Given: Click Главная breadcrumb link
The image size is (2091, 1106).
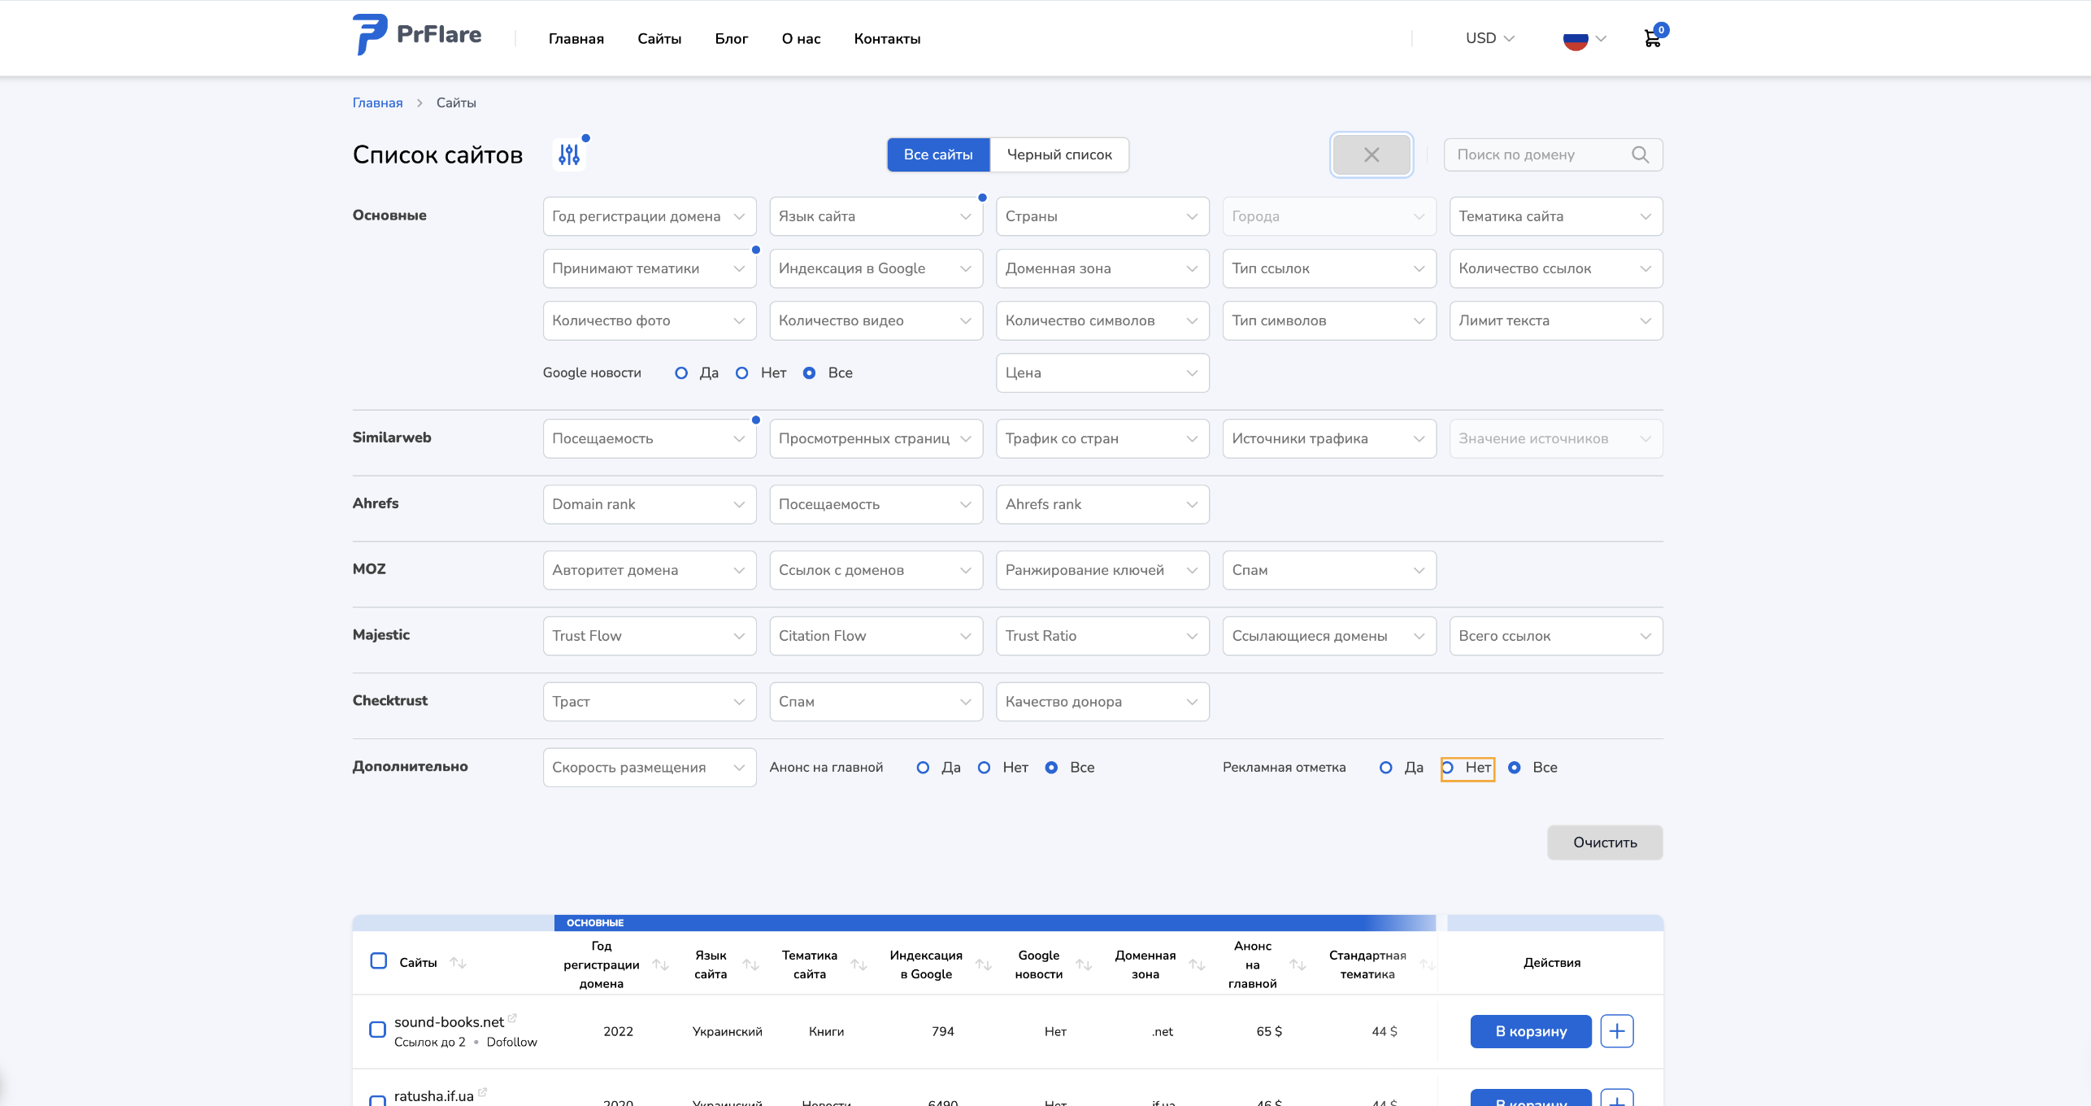Looking at the screenshot, I should tap(377, 102).
